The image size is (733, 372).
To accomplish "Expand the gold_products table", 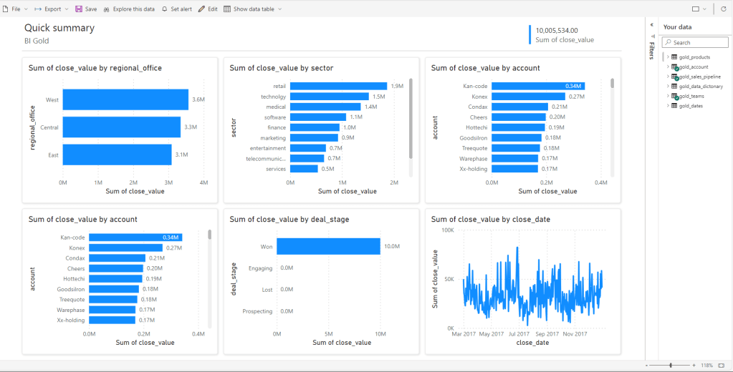I will point(668,57).
